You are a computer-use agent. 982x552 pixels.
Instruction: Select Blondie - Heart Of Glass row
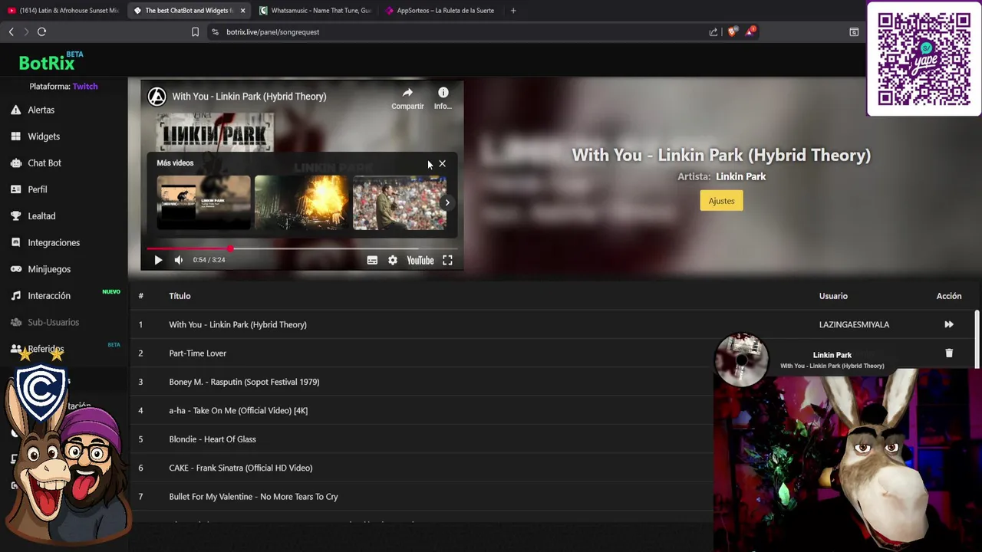pos(420,439)
